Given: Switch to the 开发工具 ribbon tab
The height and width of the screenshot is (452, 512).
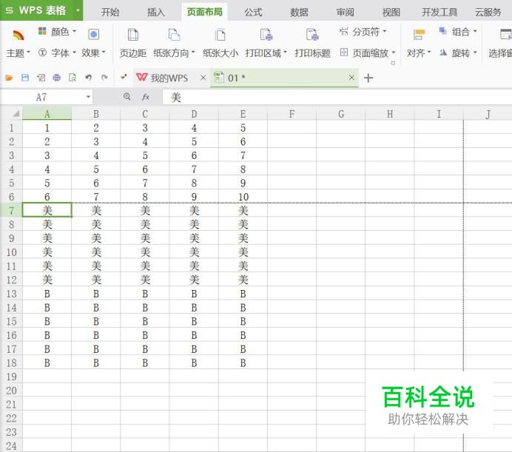Looking at the screenshot, I should (x=439, y=12).
